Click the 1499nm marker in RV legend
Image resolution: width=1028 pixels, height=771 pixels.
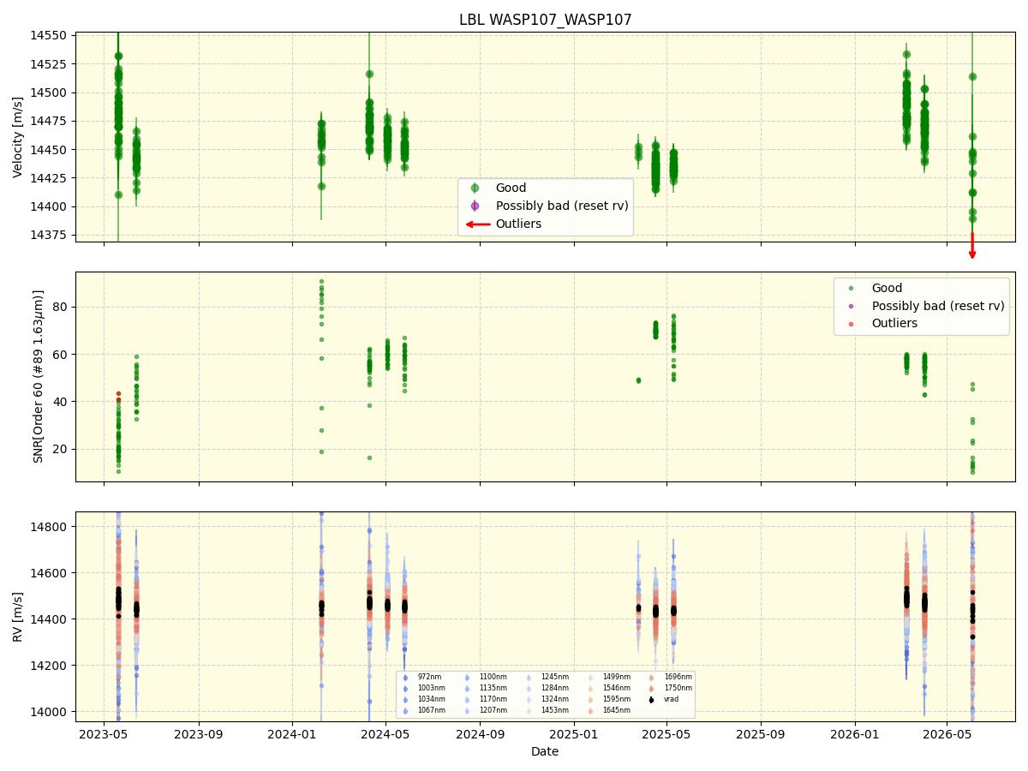590,678
